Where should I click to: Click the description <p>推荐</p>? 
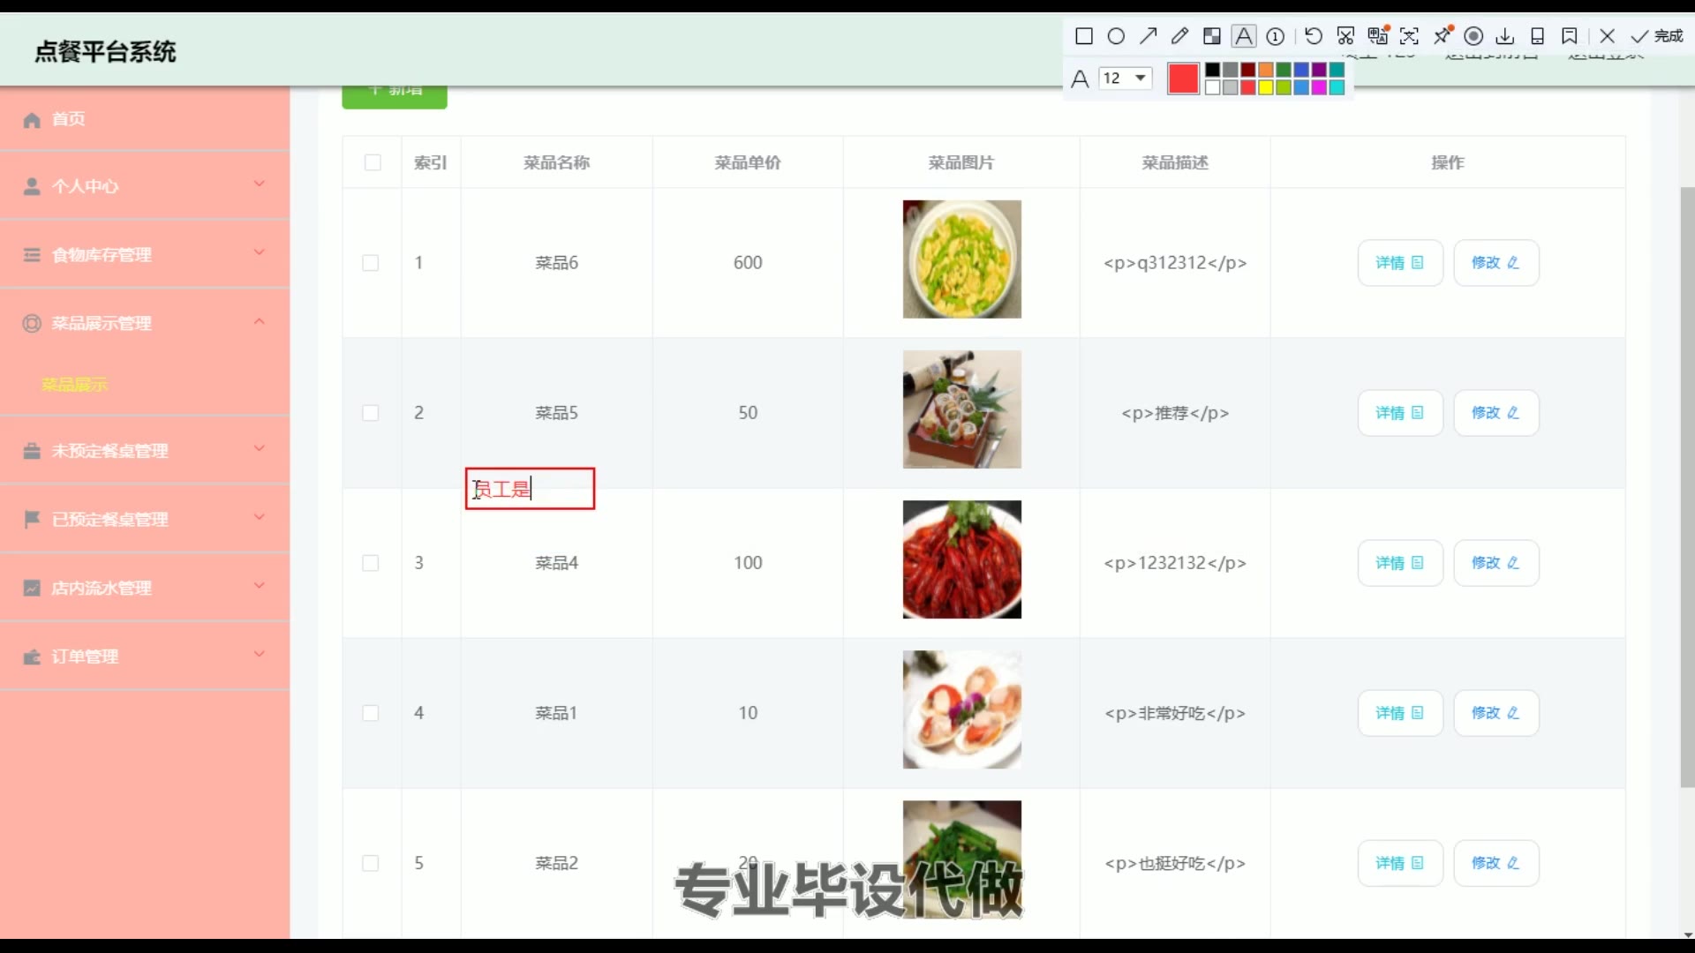click(1175, 413)
